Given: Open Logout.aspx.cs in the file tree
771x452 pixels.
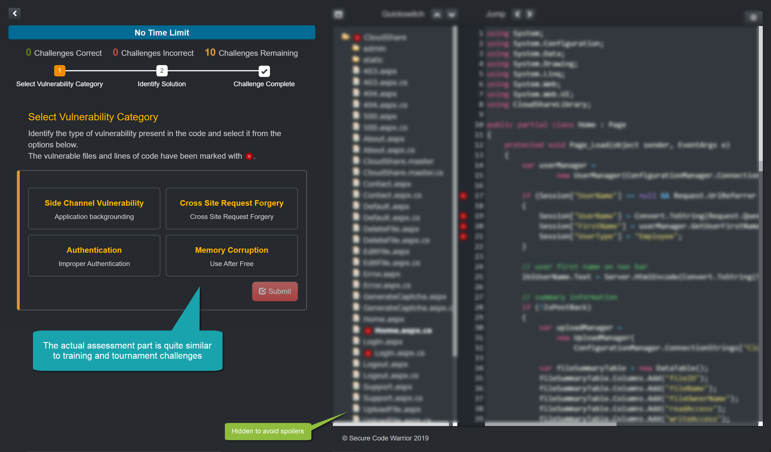Looking at the screenshot, I should click(391, 376).
